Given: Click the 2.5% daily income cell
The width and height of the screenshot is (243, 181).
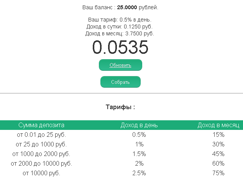Looking at the screenshot, I should pyautogui.click(x=139, y=173).
